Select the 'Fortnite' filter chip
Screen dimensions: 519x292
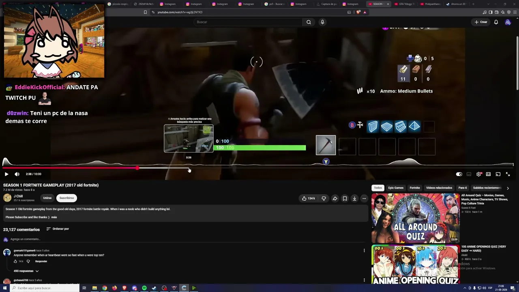coord(415,188)
